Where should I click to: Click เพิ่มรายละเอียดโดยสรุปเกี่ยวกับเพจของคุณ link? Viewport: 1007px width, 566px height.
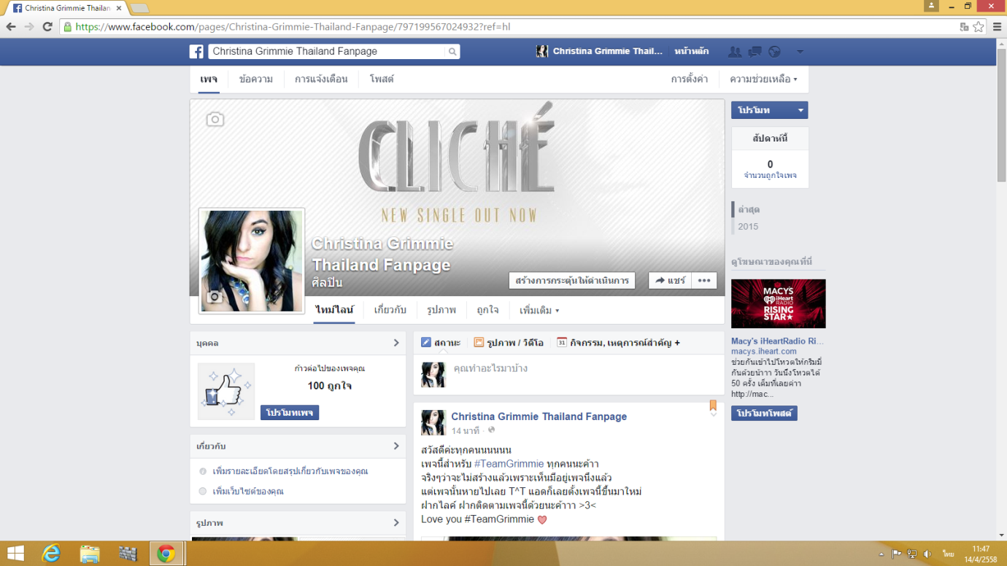pos(290,471)
